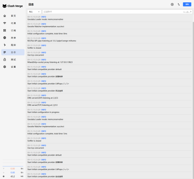
Task: Click the 43.2 memory usage value
Action: point(13,176)
